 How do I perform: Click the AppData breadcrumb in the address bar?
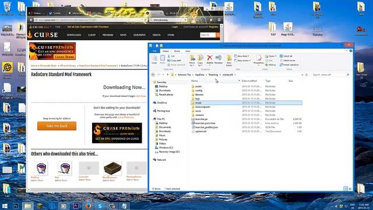199,75
